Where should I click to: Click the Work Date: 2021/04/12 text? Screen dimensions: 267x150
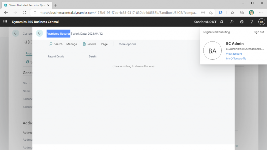(x=88, y=34)
